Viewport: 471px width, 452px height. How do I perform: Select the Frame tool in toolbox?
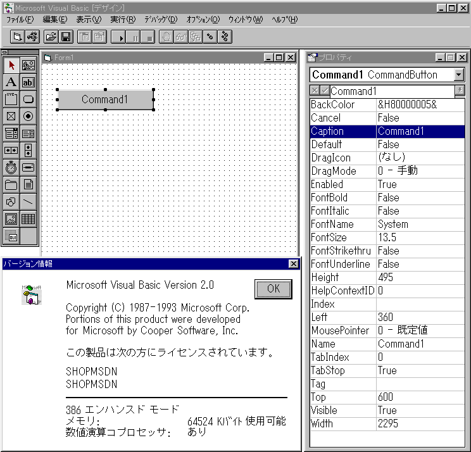coord(11,99)
